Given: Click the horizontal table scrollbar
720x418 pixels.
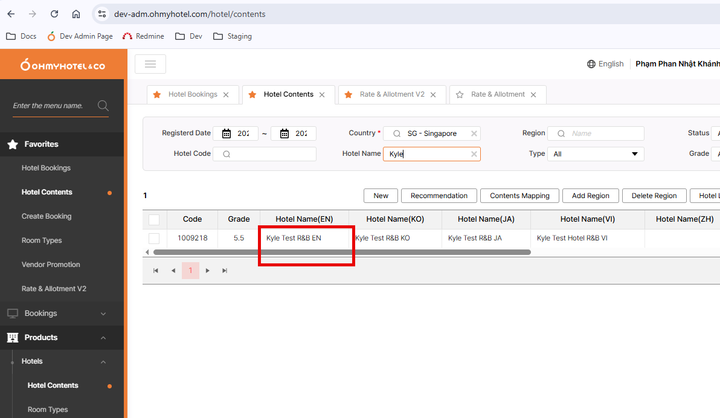Looking at the screenshot, I should point(341,252).
